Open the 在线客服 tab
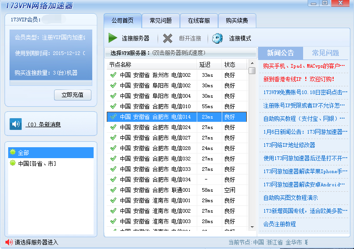The image size is (354, 249). pos(199,21)
